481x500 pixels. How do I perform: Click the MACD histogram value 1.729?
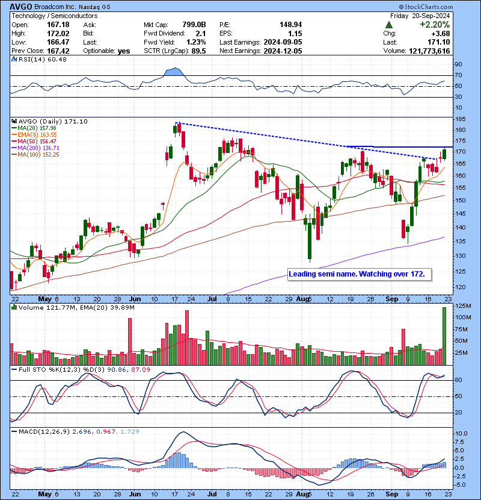[x=130, y=432]
